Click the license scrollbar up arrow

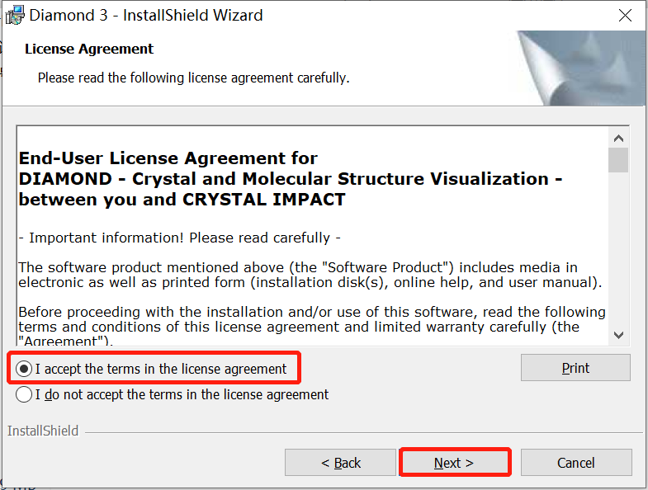[618, 138]
